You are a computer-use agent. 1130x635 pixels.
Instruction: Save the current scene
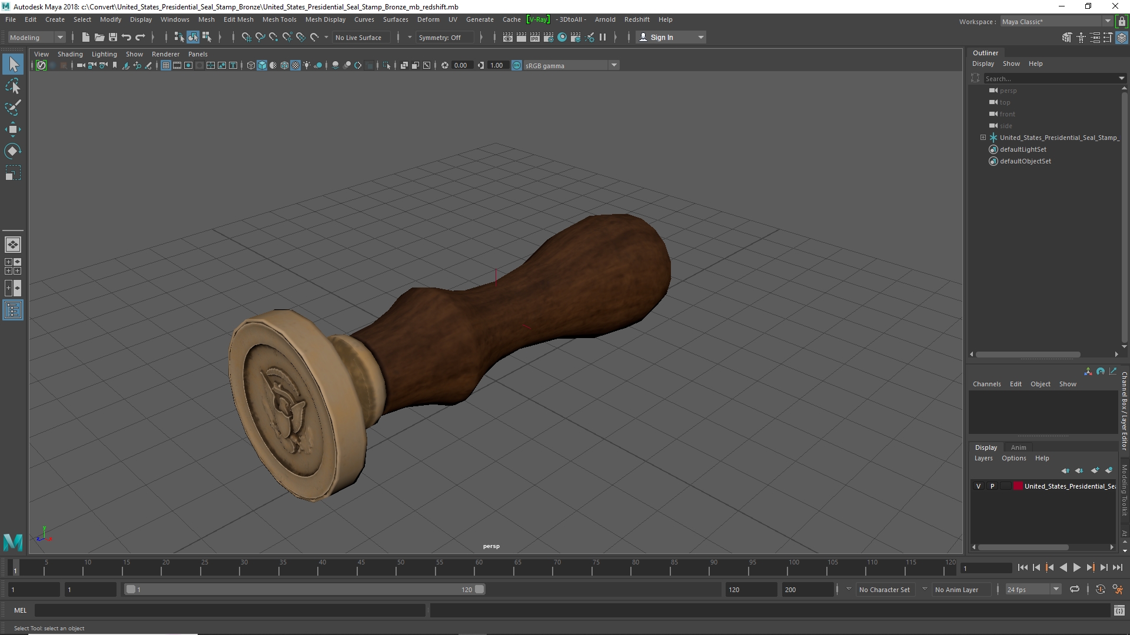tap(112, 37)
